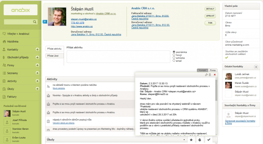Click phone number 778 431 876

[x=78, y=23]
